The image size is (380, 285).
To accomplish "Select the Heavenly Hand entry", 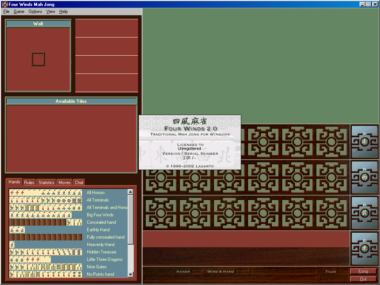I will (101, 245).
